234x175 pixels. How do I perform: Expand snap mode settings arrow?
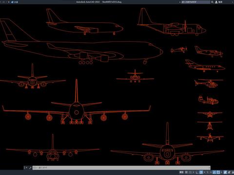tap(194, 172)
